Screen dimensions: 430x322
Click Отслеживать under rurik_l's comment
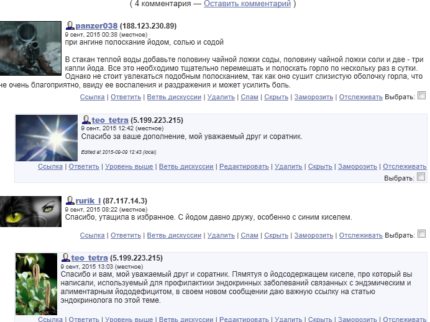pyautogui.click(x=361, y=235)
